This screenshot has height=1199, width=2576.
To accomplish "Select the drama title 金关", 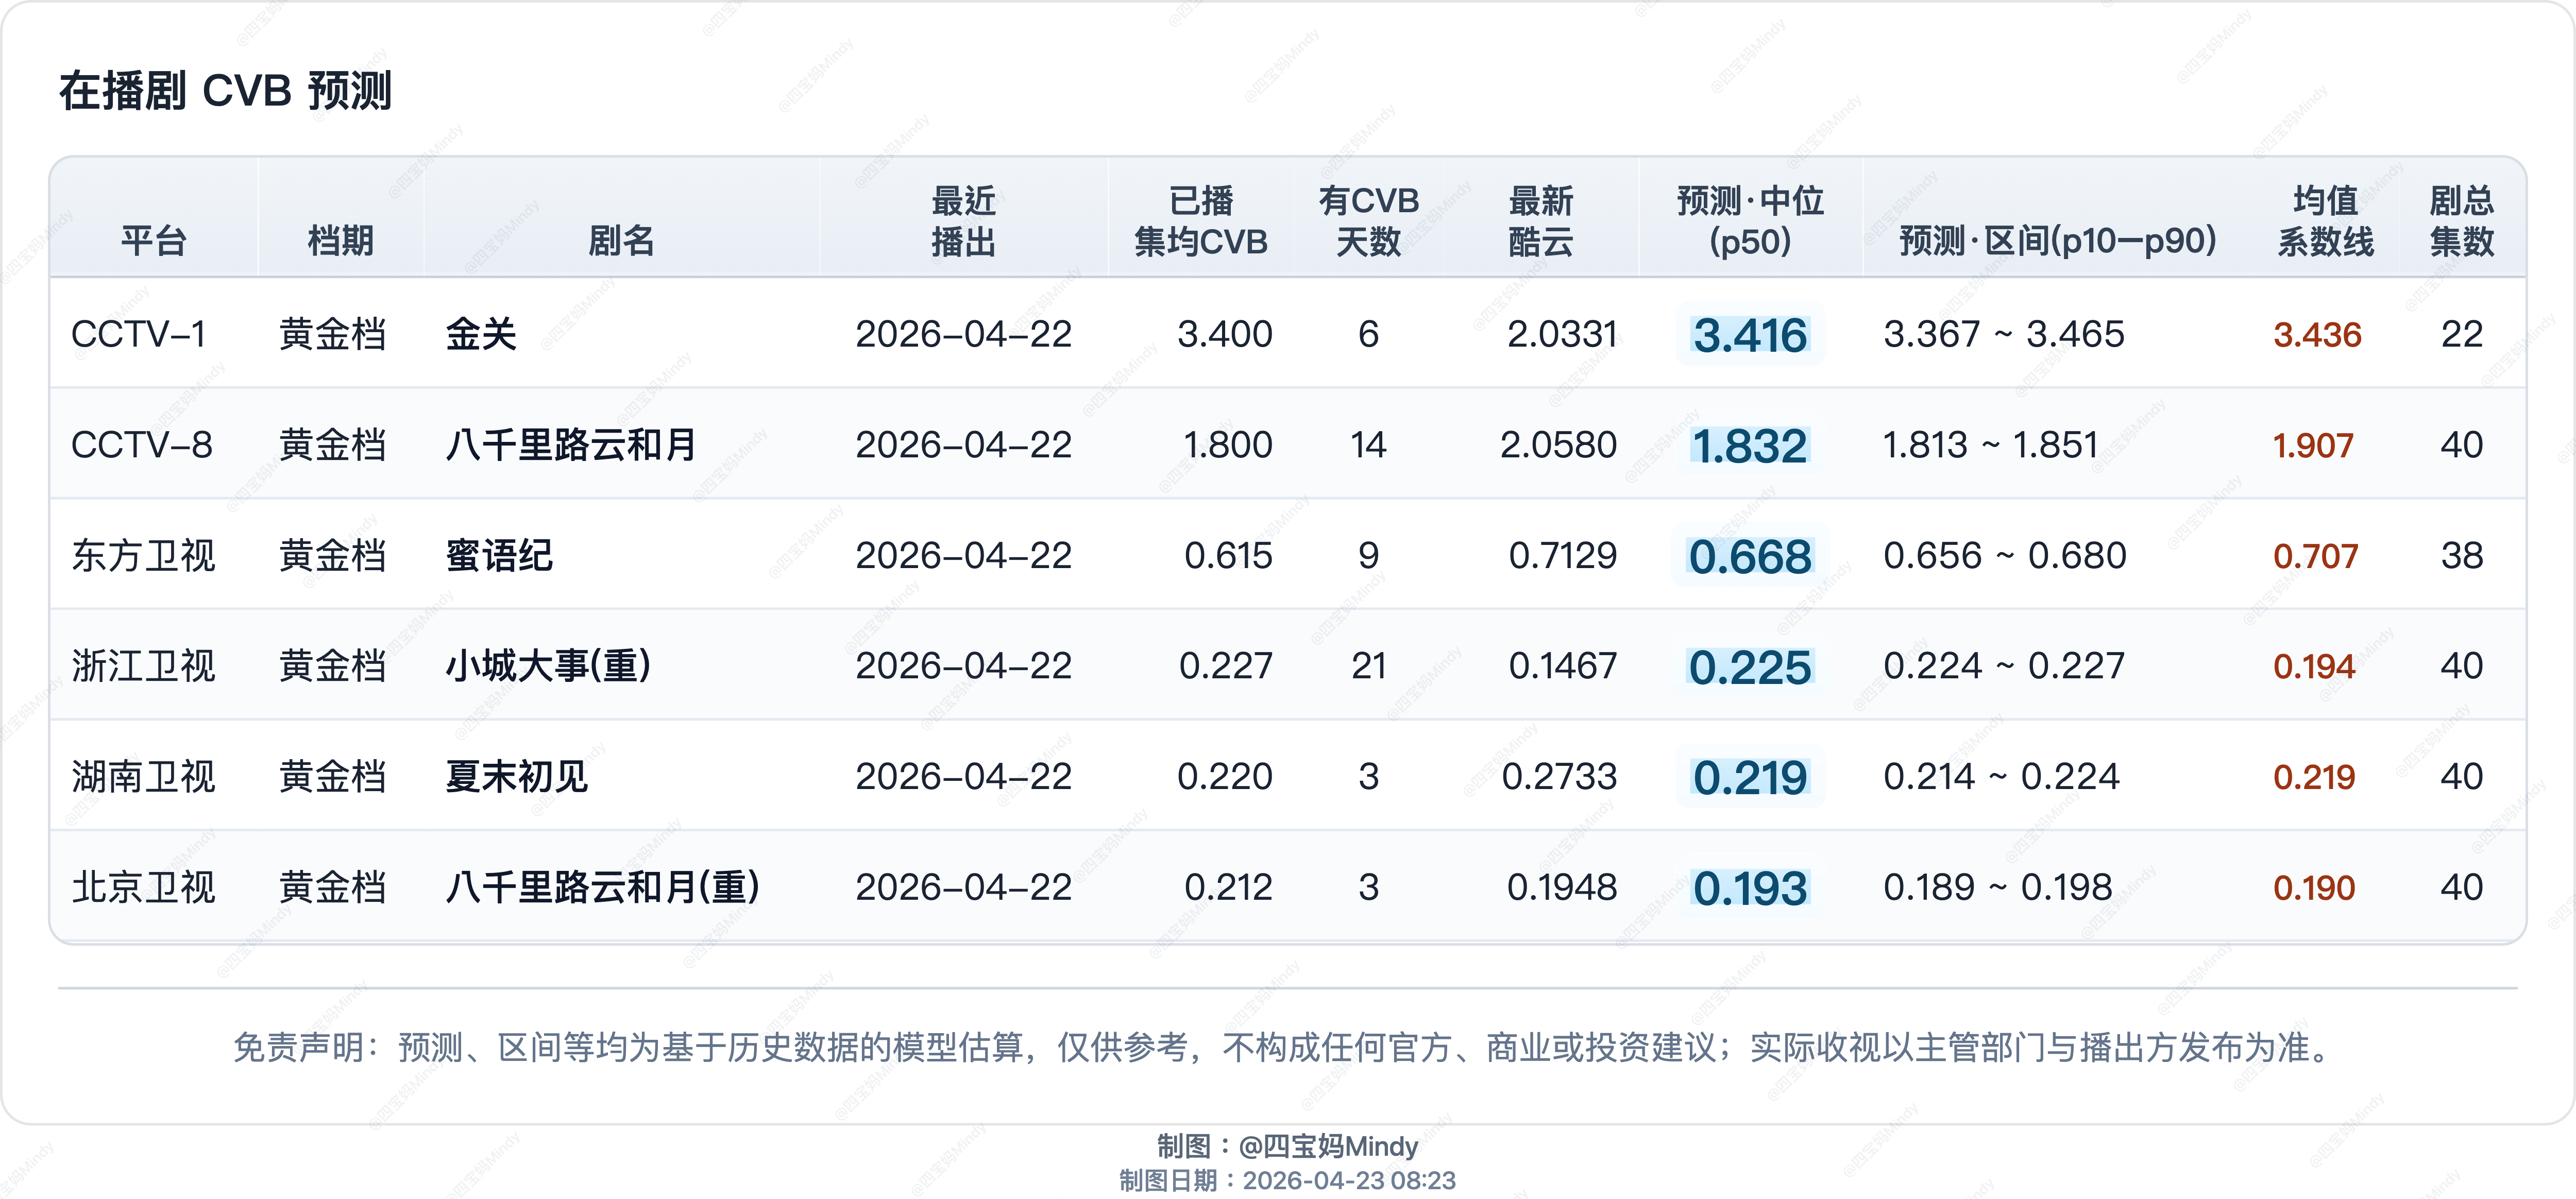I will 481,334.
